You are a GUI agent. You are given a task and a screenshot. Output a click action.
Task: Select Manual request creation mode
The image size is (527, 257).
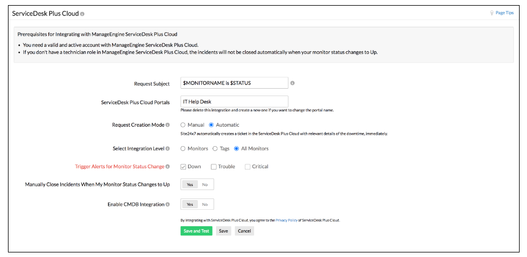[x=183, y=125]
